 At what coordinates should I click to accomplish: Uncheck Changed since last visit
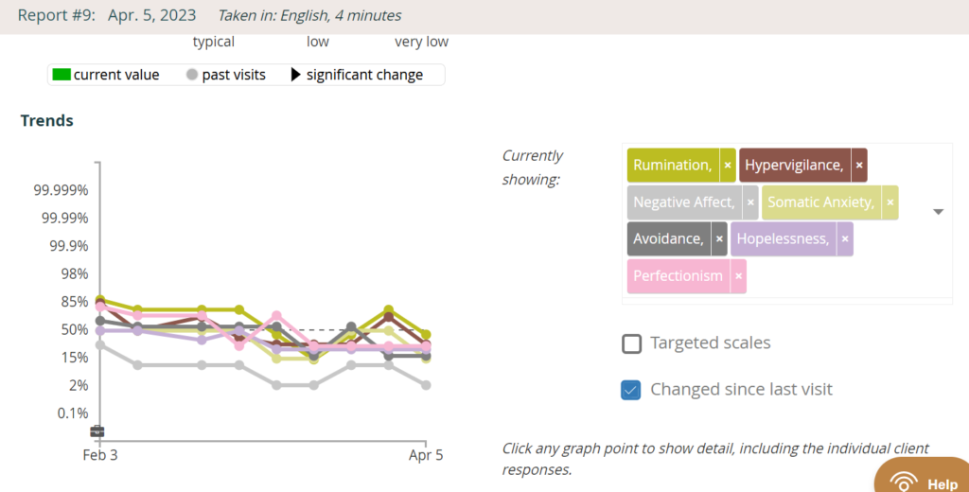tap(631, 390)
